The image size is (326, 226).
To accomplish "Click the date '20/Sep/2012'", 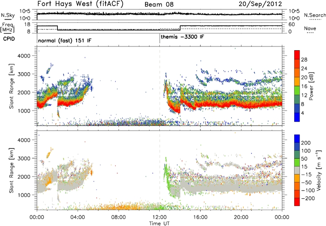I will (260, 4).
